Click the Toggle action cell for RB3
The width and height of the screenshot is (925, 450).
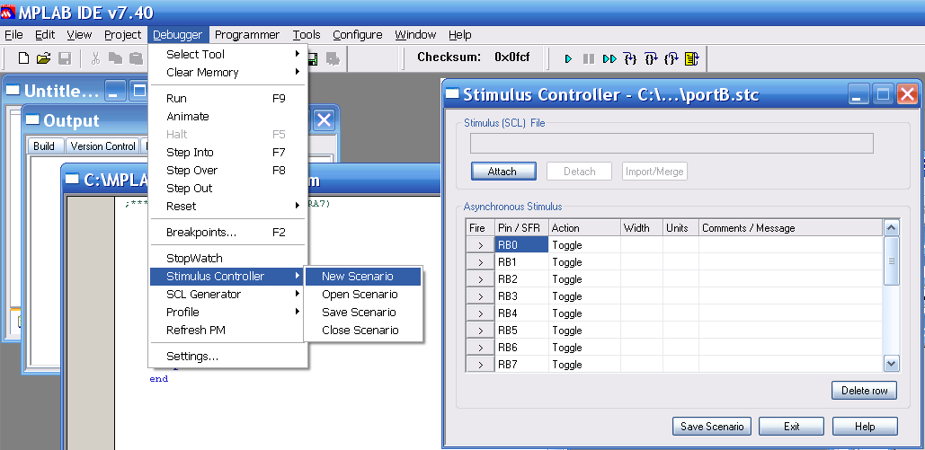tap(584, 296)
